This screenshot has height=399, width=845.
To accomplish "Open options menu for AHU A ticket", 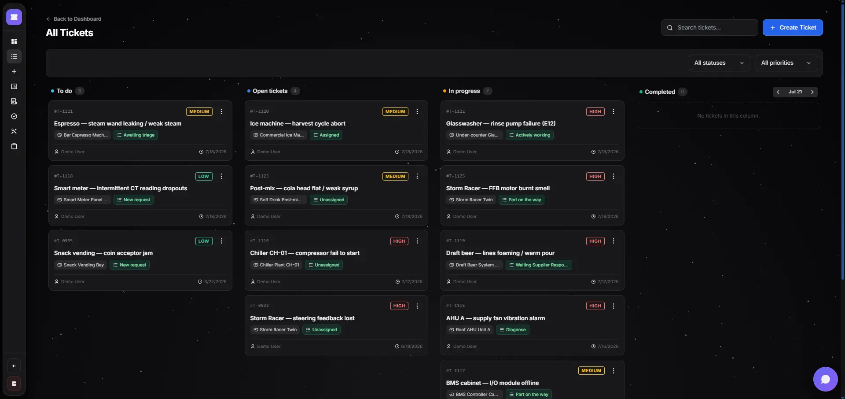I will coord(614,306).
